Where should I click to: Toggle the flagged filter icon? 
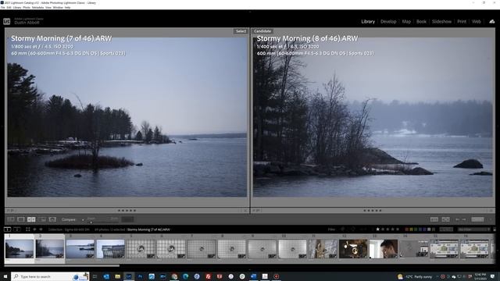click(343, 229)
